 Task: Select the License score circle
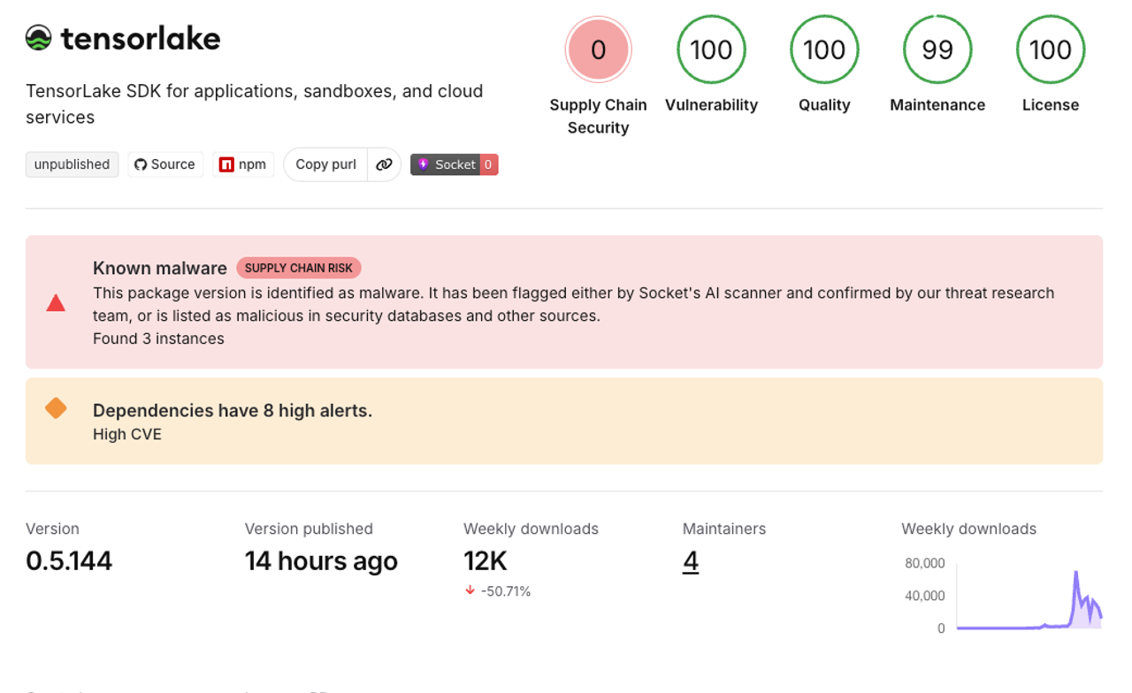pyautogui.click(x=1051, y=49)
